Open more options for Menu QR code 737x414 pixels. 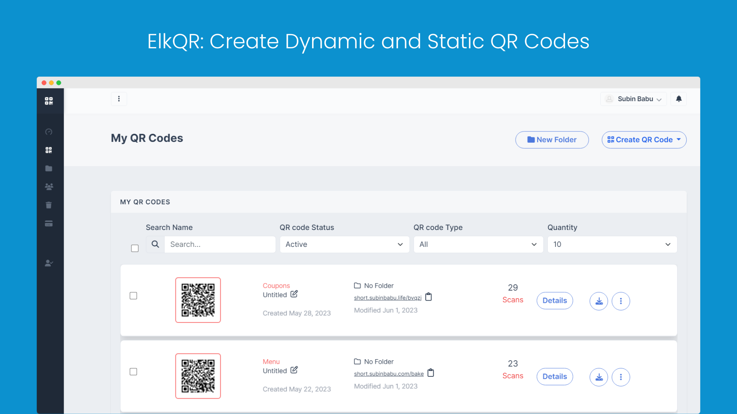click(x=620, y=377)
